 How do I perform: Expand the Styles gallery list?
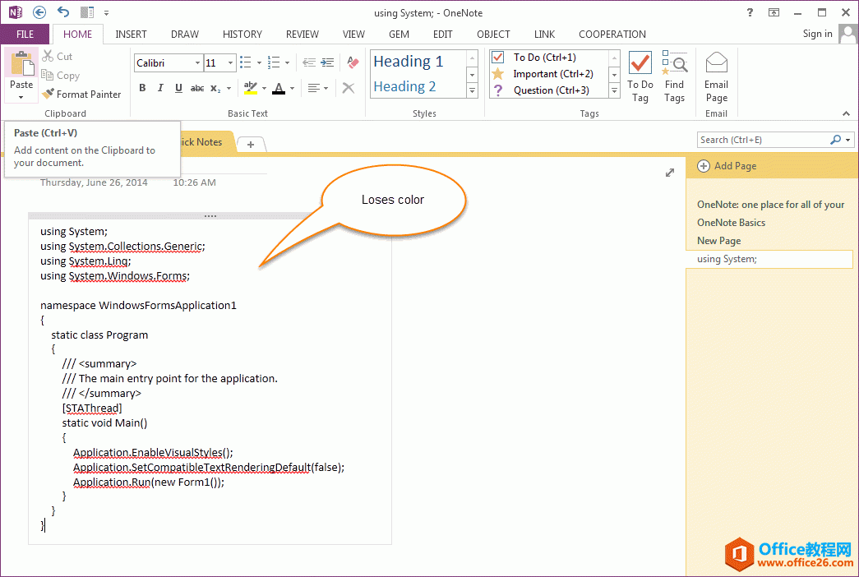click(x=472, y=90)
